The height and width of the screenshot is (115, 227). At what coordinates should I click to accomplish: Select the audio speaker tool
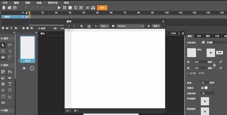coord(10,78)
